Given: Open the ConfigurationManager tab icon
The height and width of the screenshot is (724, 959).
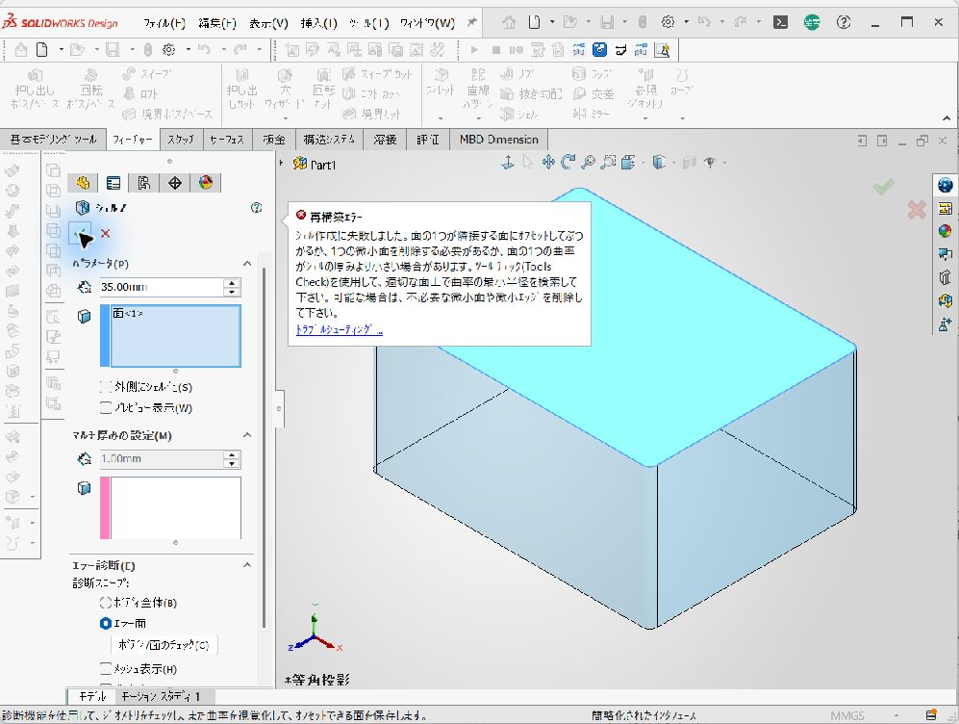Looking at the screenshot, I should coord(143,183).
